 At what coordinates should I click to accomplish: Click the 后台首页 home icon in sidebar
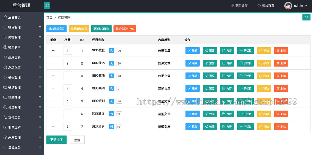(5, 17)
